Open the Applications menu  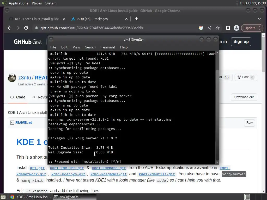[x=19, y=3]
